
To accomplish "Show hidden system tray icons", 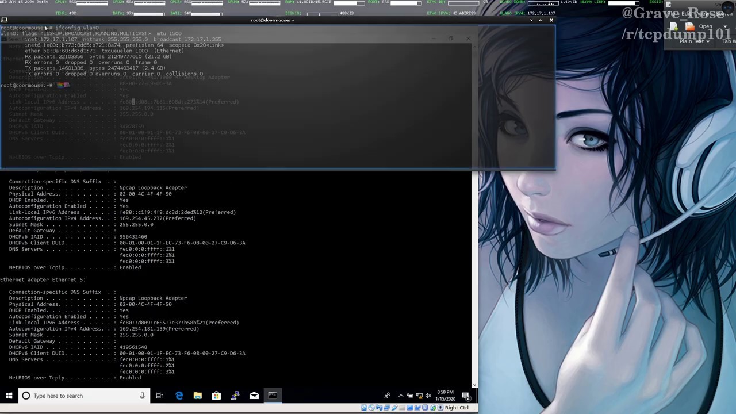I will tap(401, 396).
